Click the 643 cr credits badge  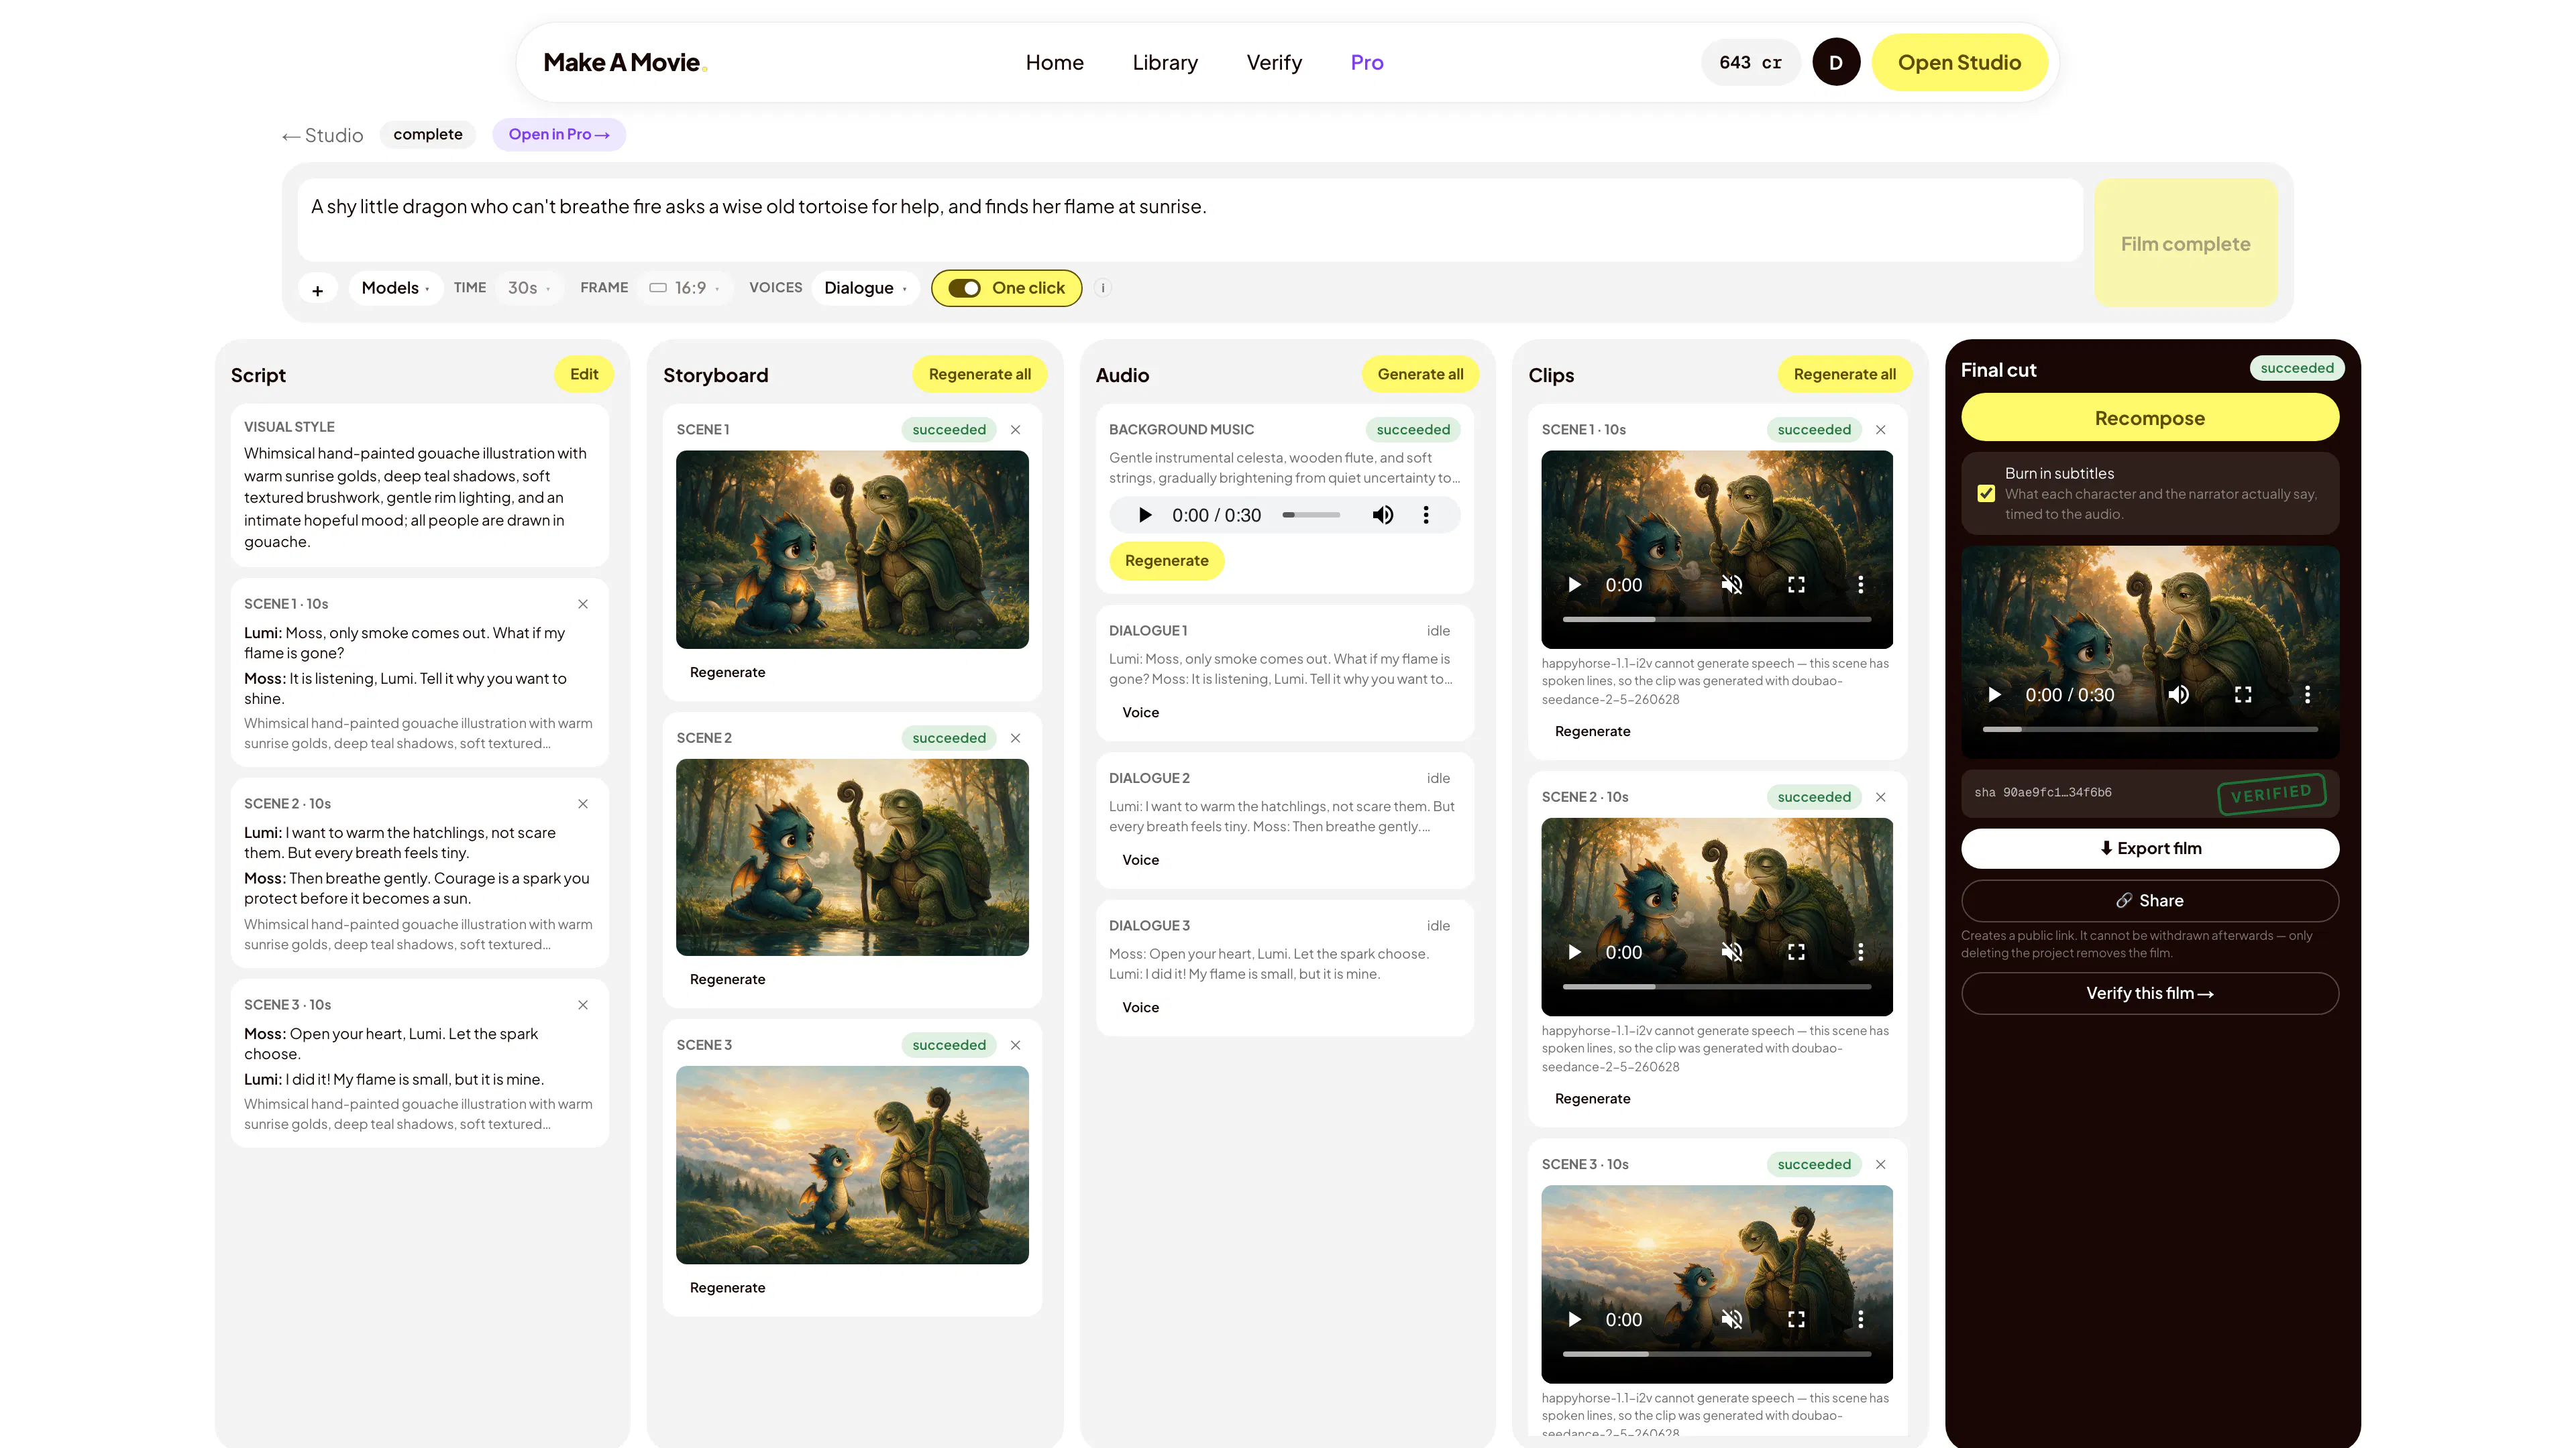1750,63
